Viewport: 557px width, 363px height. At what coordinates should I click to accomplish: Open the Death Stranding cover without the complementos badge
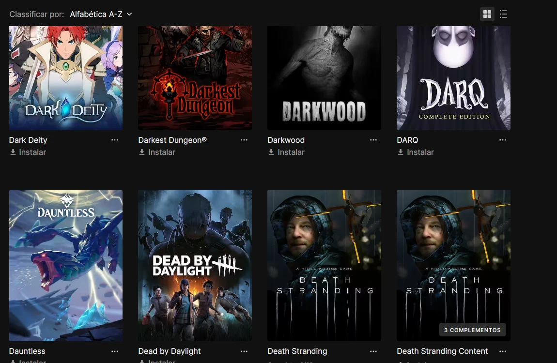click(x=325, y=265)
